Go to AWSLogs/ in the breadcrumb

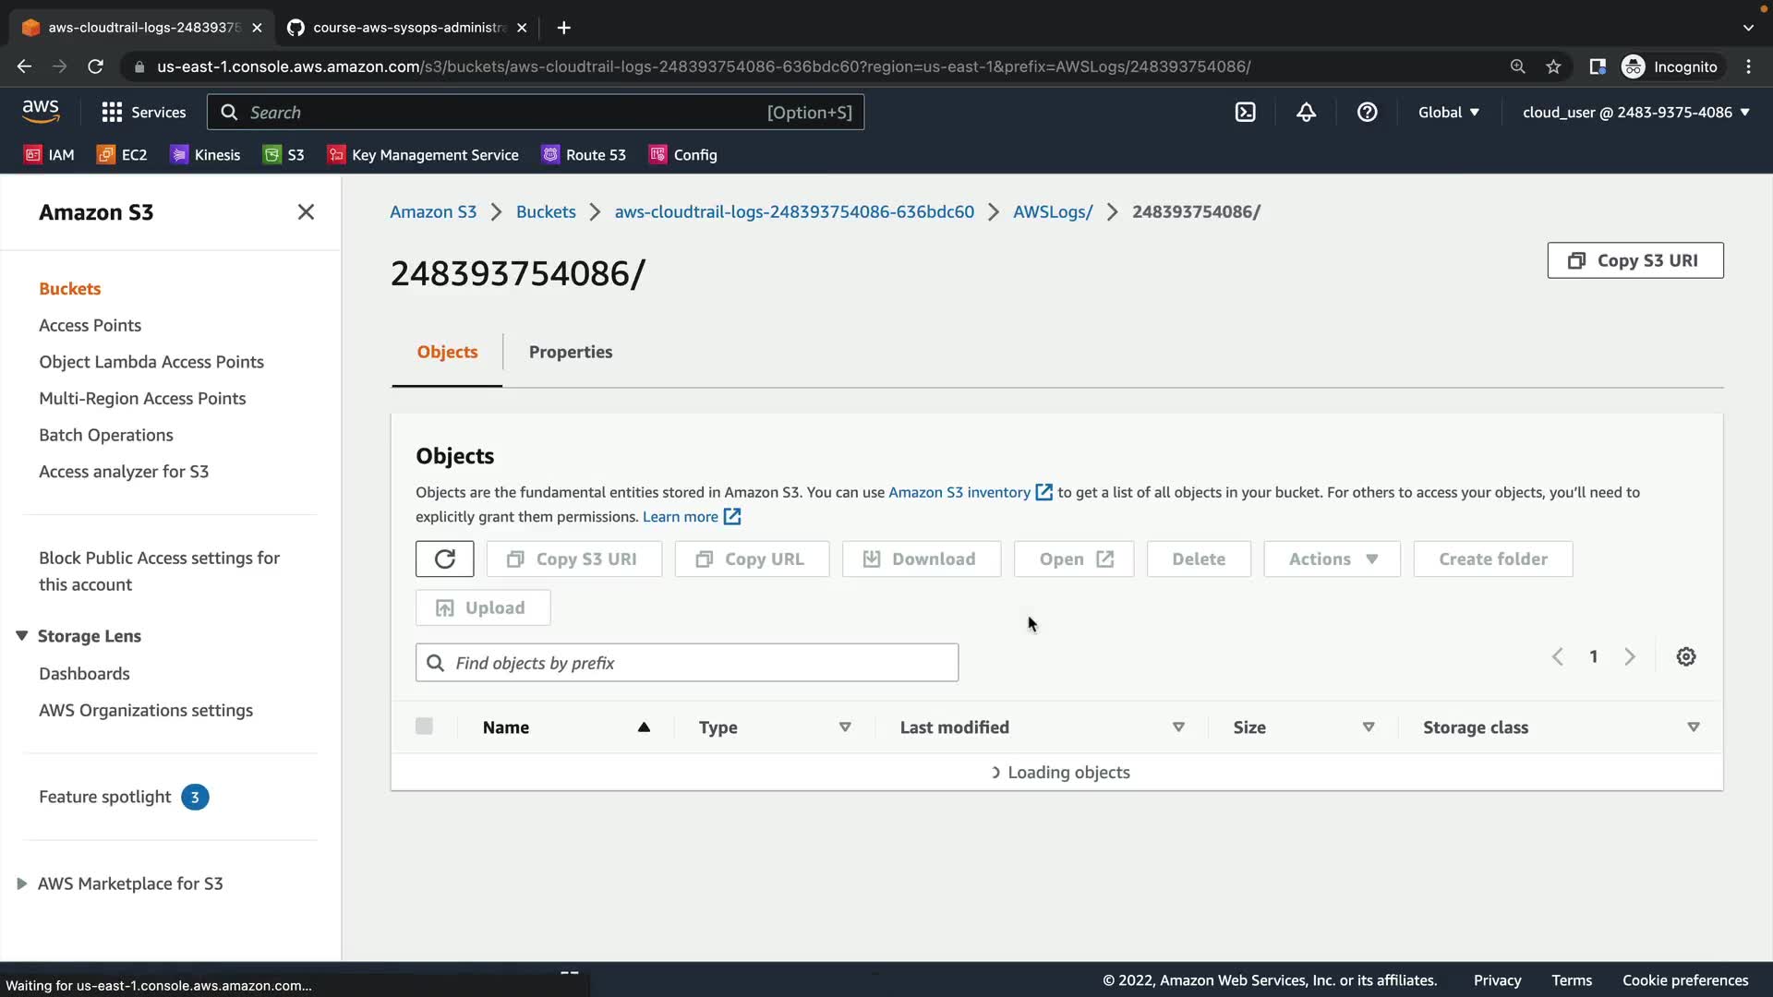(1052, 212)
